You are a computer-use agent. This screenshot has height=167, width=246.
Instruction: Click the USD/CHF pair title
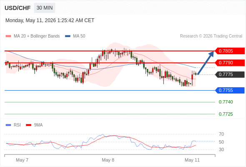(x=18, y=8)
